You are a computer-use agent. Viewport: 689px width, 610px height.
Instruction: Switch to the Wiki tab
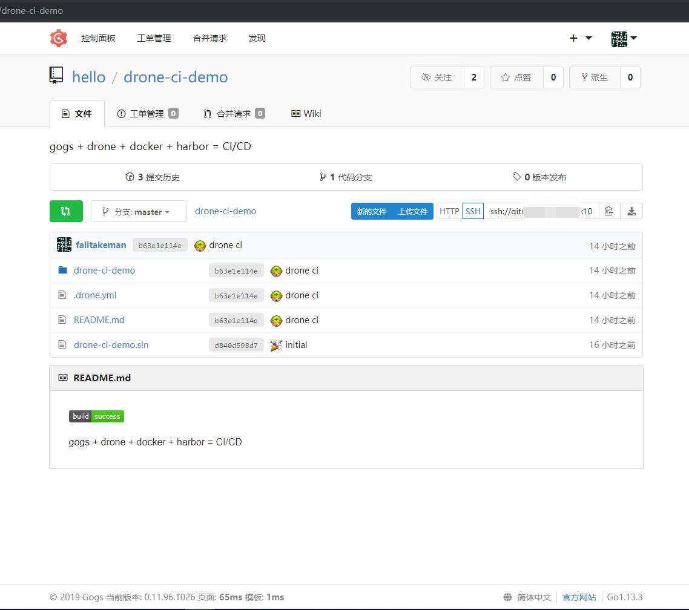pyautogui.click(x=306, y=114)
